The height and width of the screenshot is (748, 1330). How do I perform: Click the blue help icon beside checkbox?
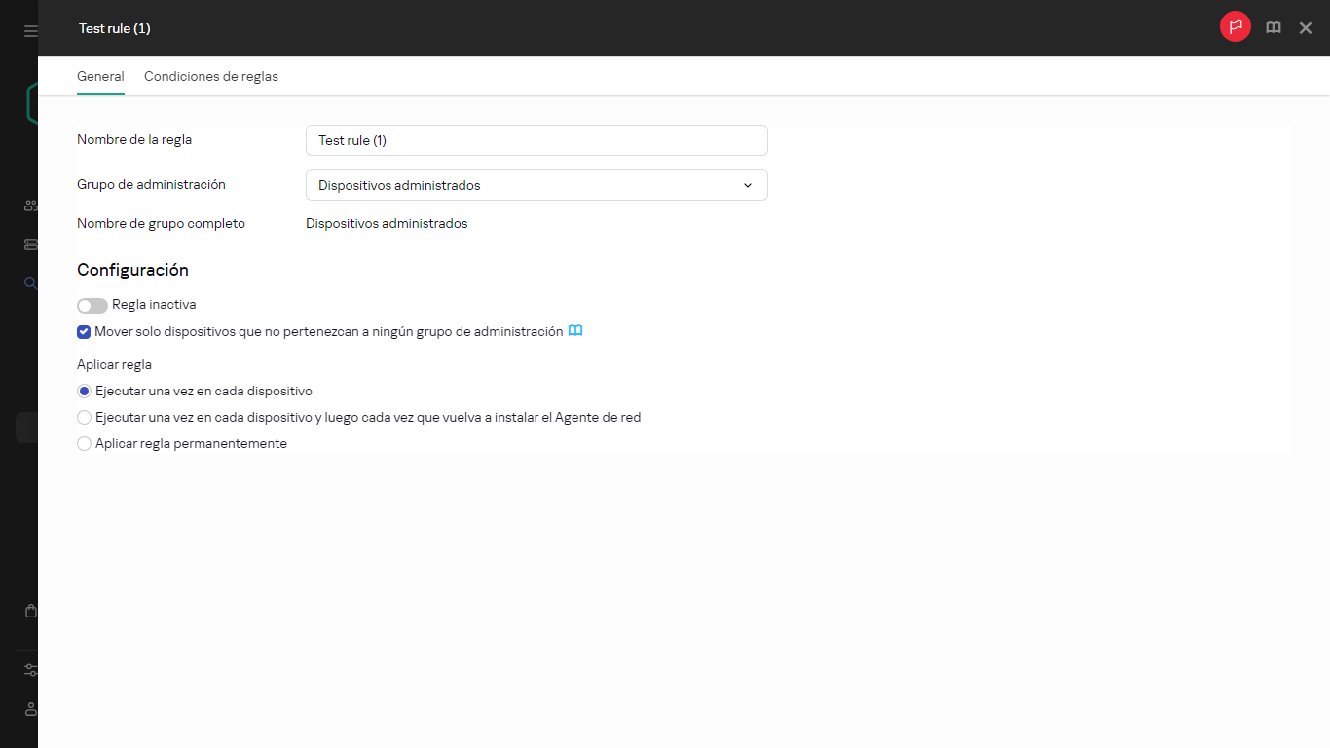coord(575,331)
